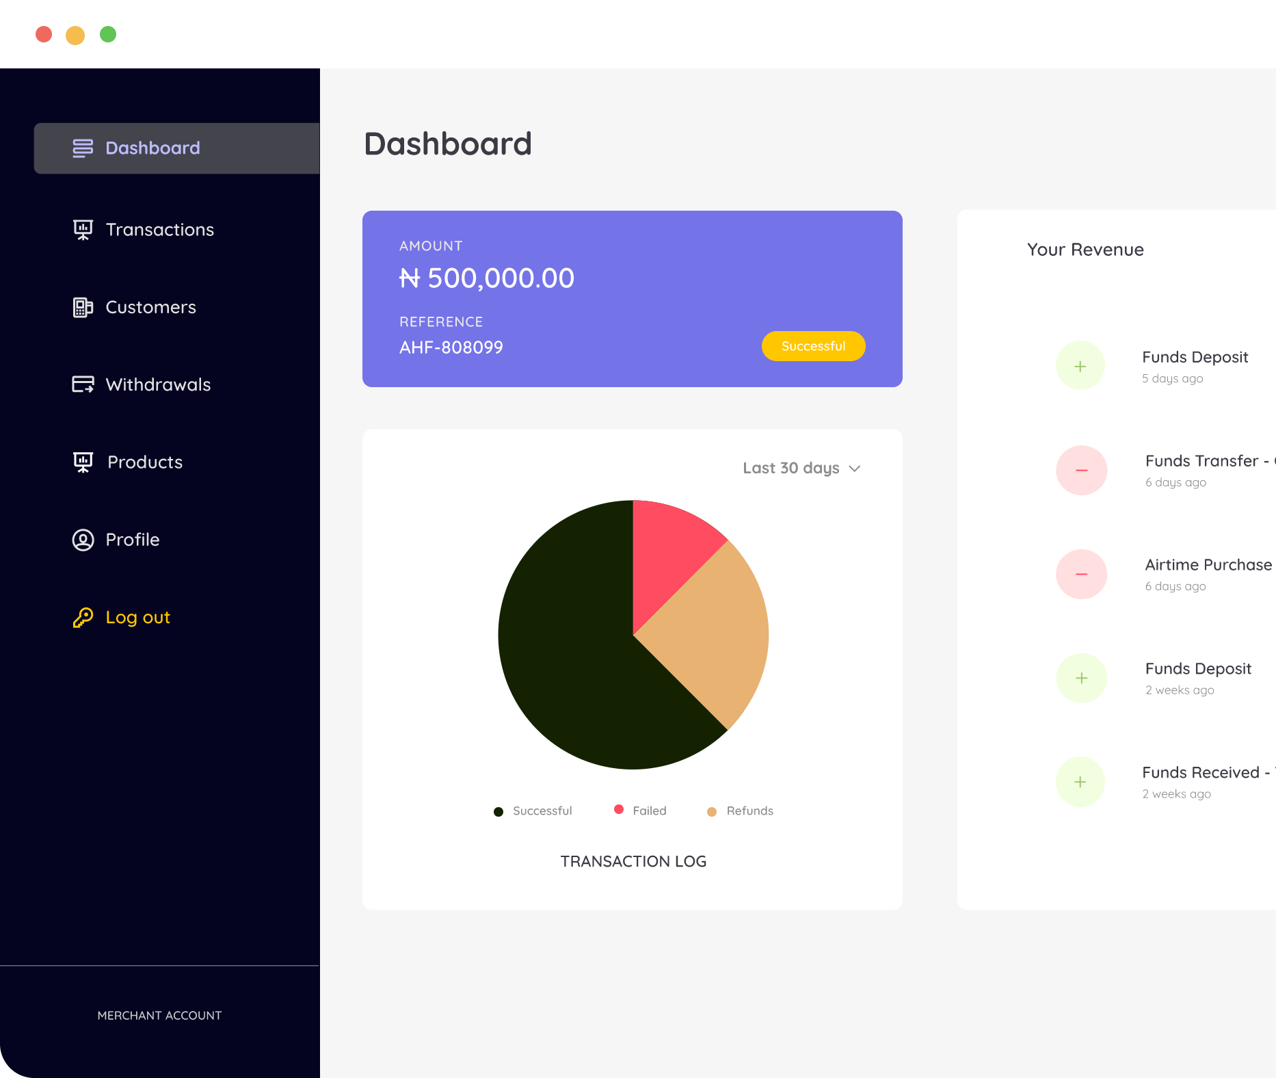Click the Successful badge dropdown on the card
This screenshot has width=1276, height=1078.
pos(813,346)
